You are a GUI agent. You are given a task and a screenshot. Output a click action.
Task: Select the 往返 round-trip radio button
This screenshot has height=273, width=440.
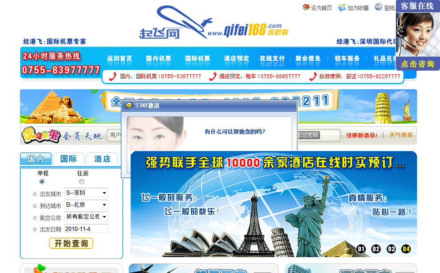(x=82, y=182)
